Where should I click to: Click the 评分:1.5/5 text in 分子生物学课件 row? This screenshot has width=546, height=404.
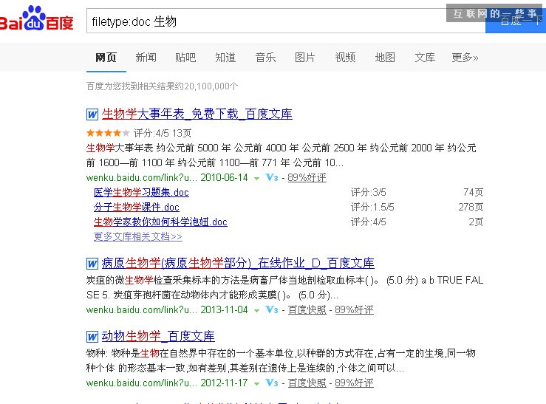(x=372, y=208)
